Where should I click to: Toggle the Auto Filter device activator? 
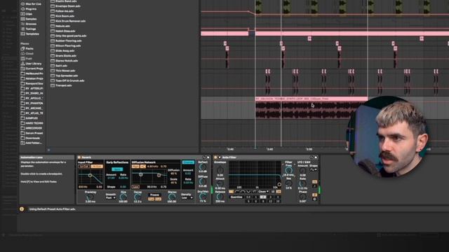click(x=215, y=157)
